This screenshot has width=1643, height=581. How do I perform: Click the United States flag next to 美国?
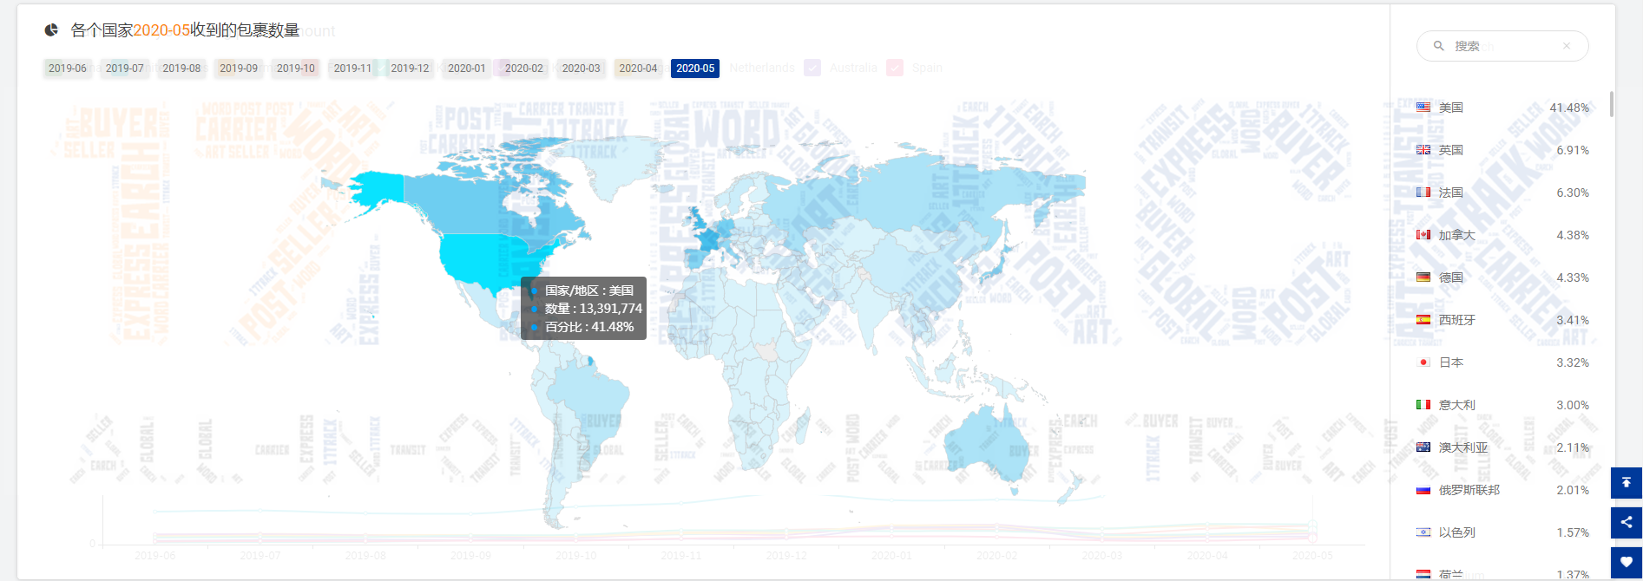click(x=1423, y=108)
